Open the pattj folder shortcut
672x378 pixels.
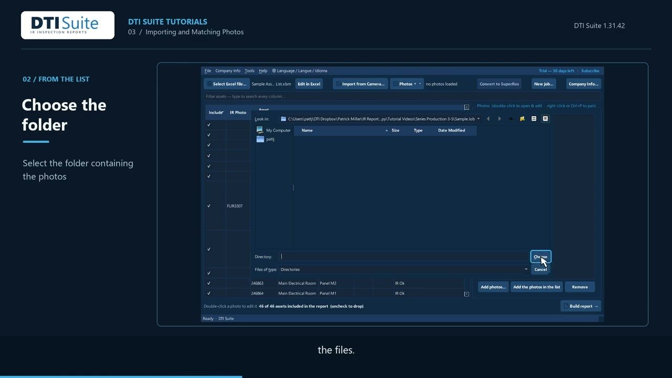265,139
